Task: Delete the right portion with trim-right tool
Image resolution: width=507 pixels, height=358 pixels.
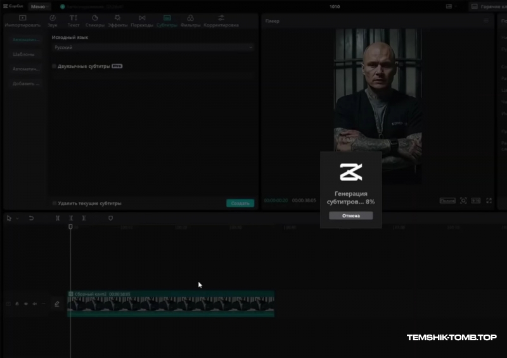Action: (x=84, y=219)
